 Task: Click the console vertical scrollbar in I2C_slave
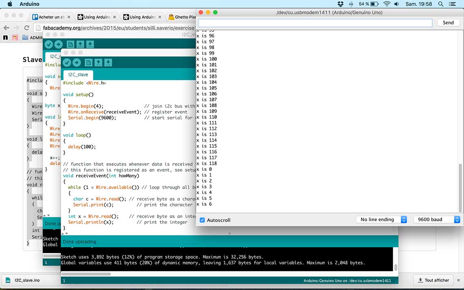[x=396, y=267]
